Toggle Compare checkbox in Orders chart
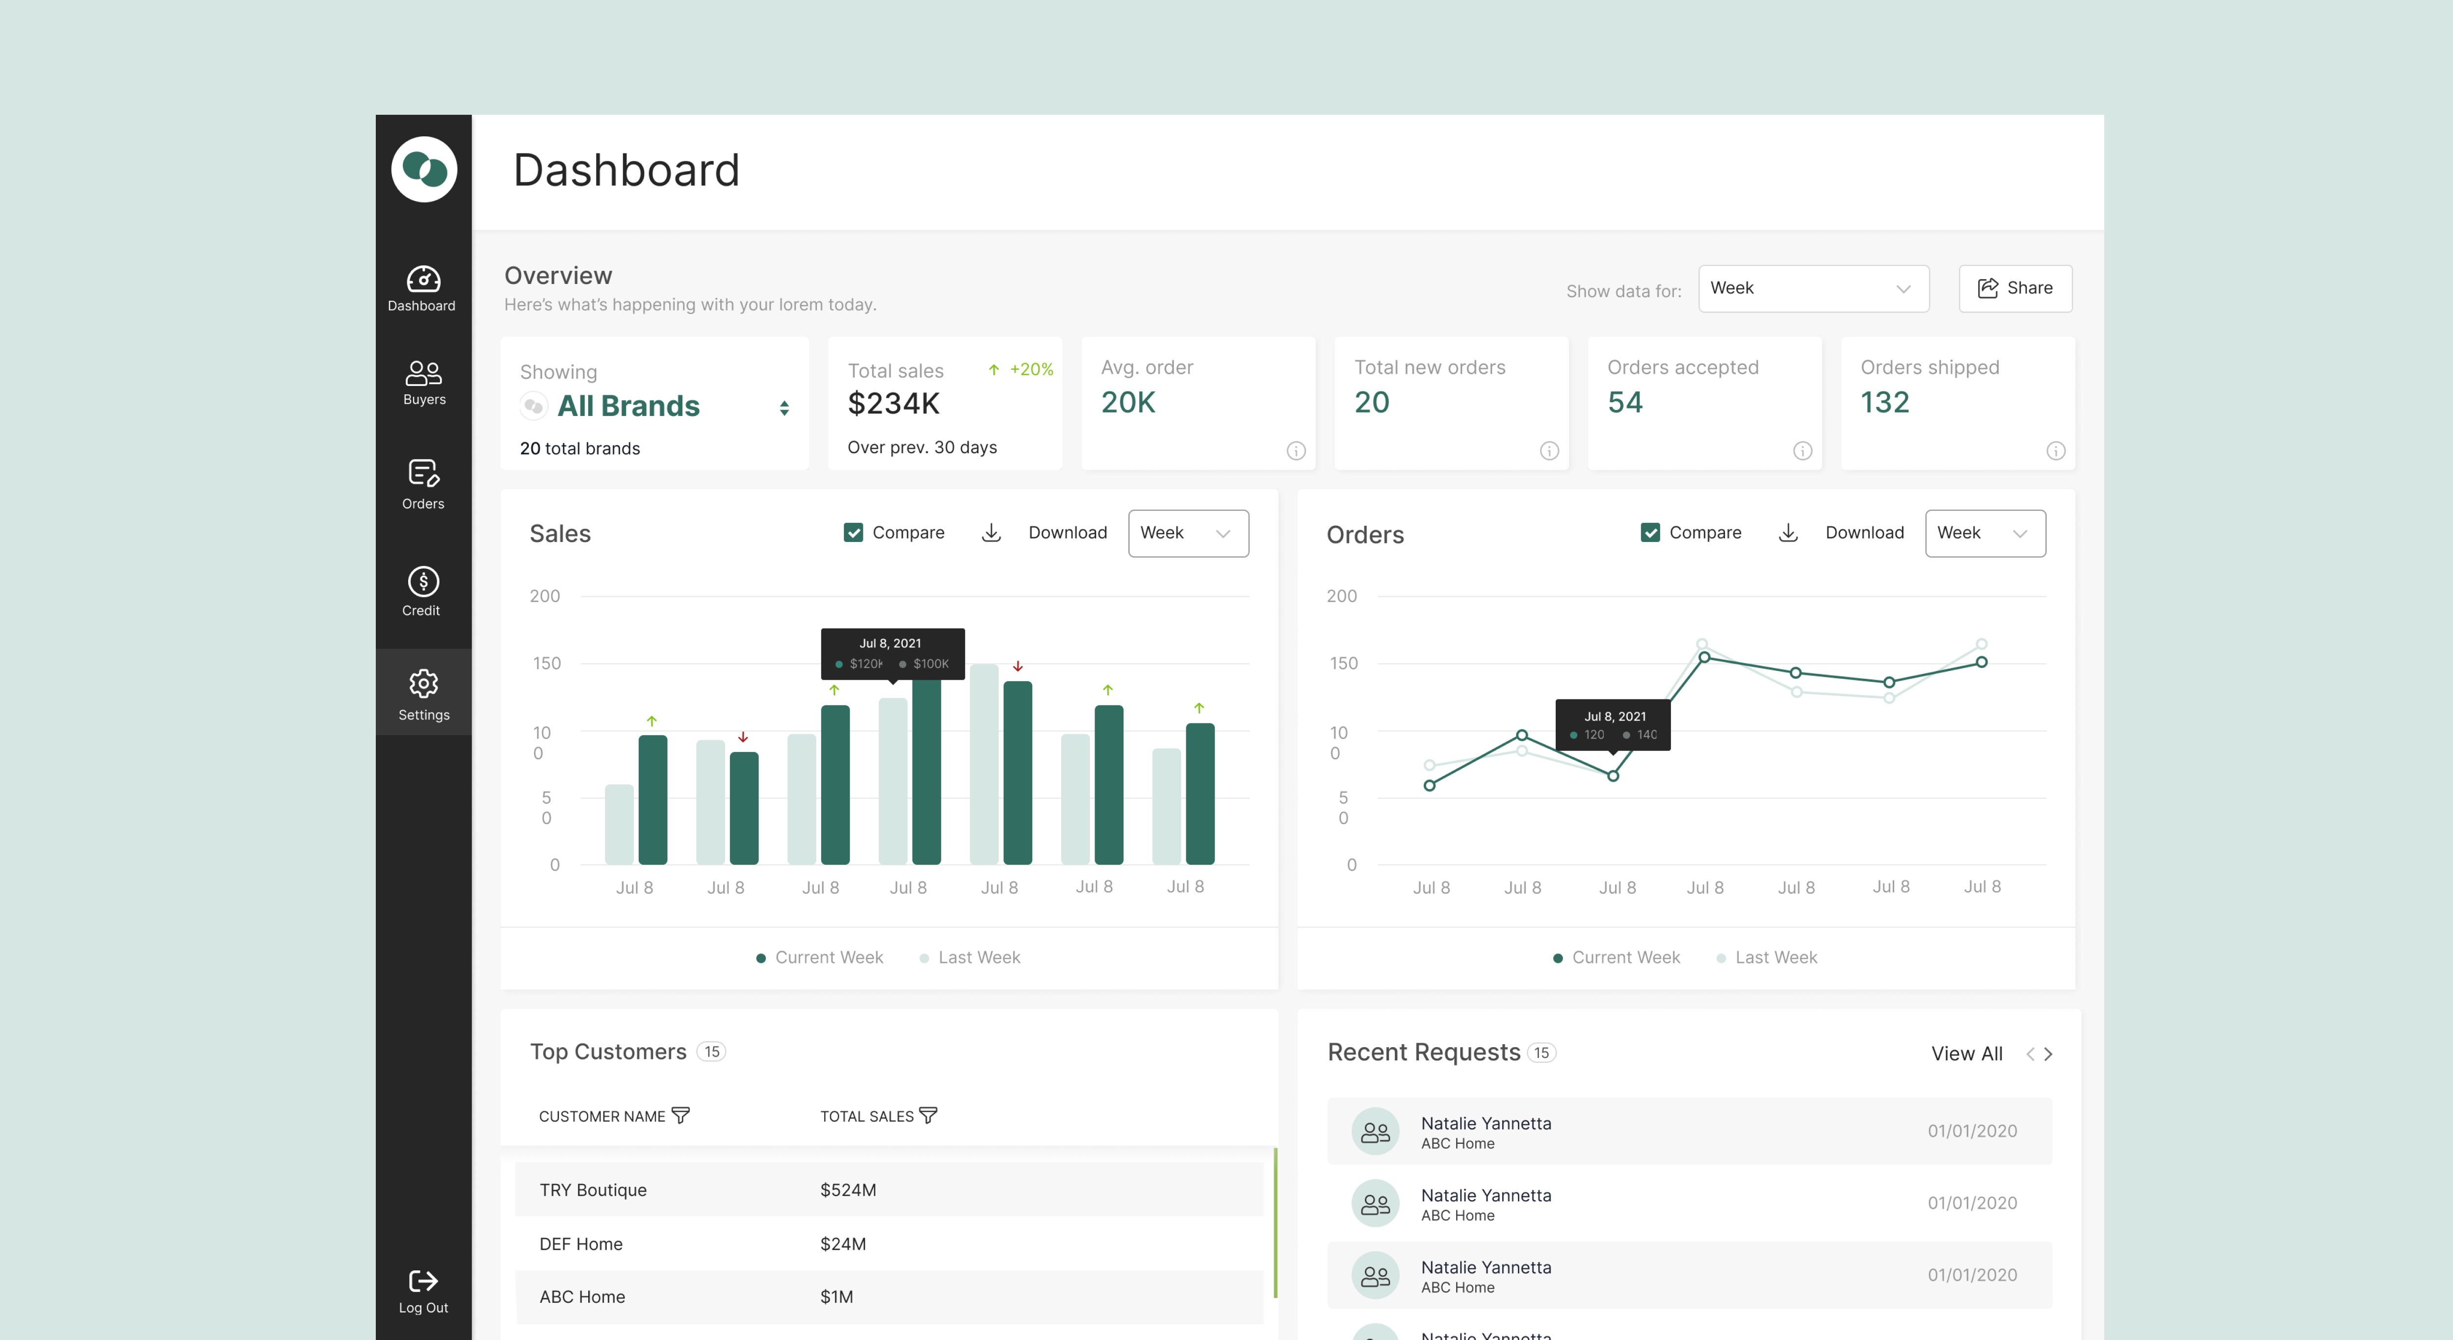 1650,533
